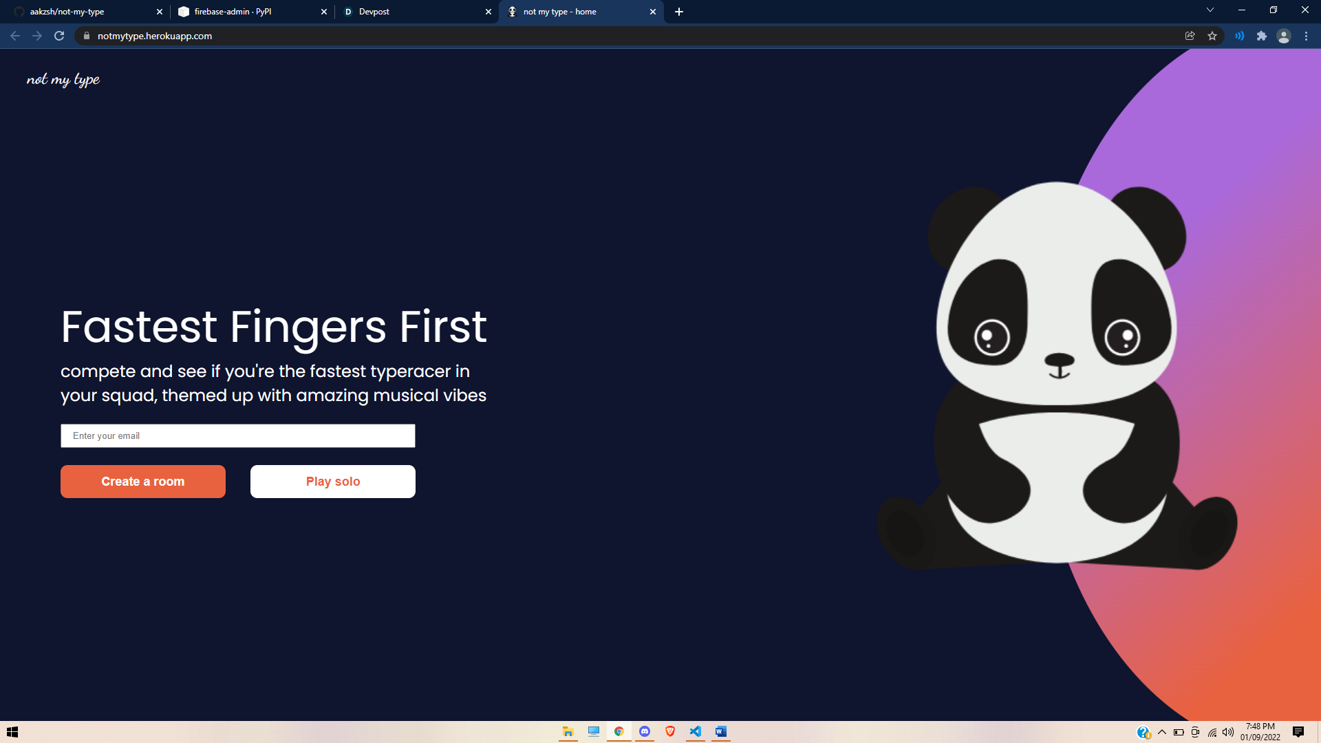Show hidden system tray icons
The height and width of the screenshot is (743, 1321).
(x=1162, y=732)
